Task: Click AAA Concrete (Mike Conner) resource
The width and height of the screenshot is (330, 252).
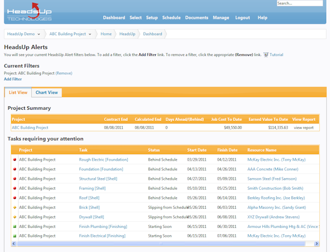Action: point(273,169)
